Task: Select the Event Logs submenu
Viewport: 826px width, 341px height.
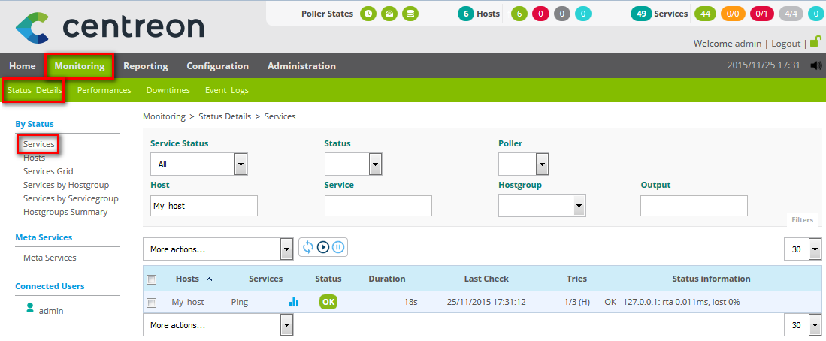Action: coord(227,90)
